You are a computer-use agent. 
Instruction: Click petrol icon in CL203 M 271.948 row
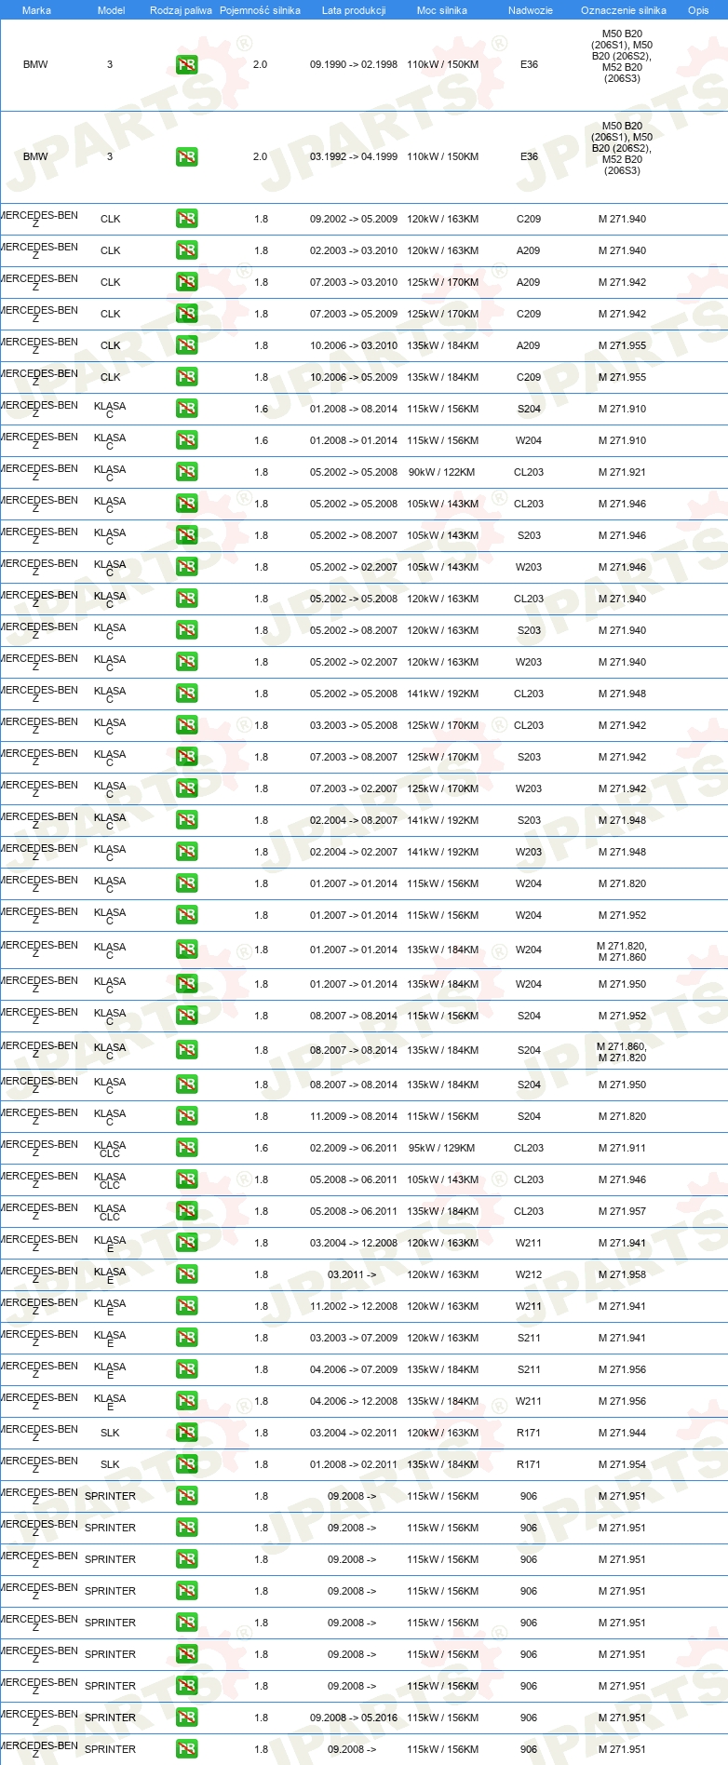click(186, 694)
